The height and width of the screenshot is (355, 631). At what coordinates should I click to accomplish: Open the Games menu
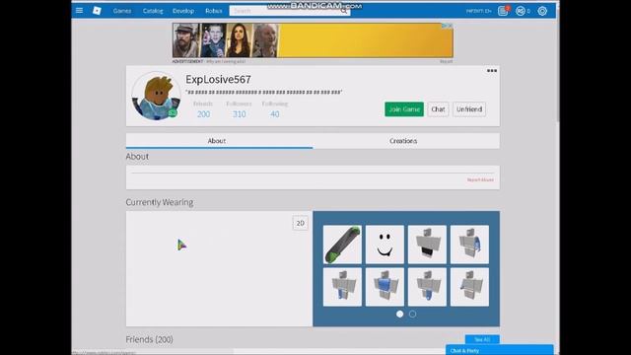tap(122, 11)
